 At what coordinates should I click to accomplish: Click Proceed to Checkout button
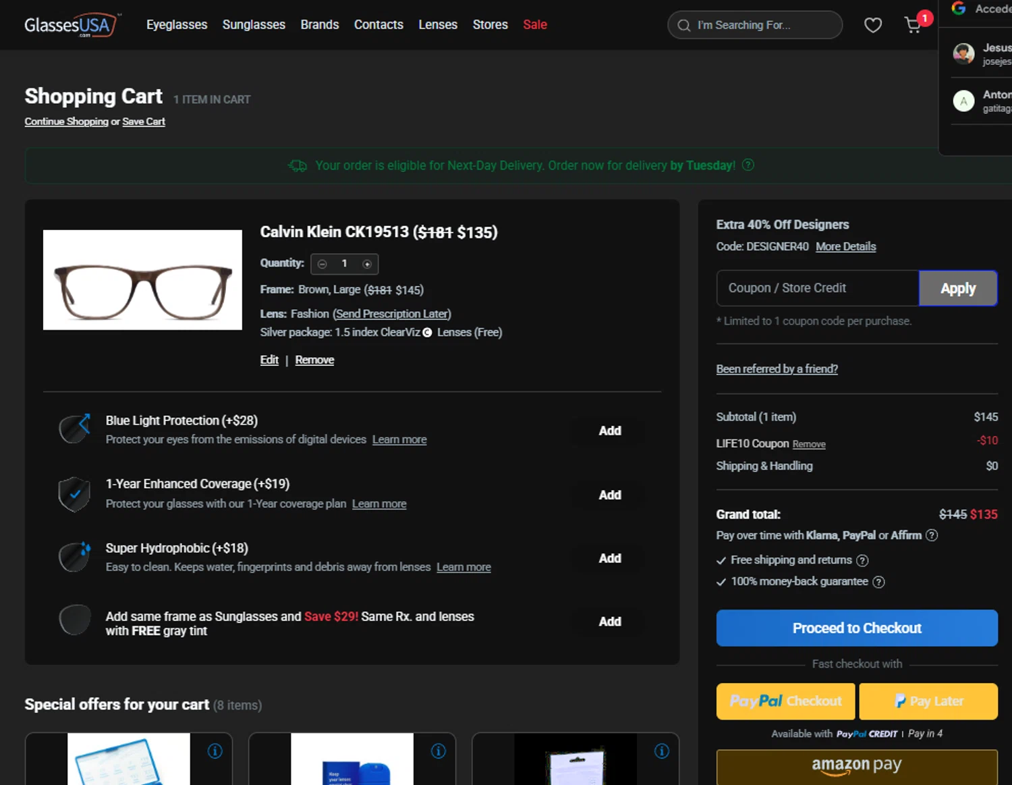click(857, 628)
